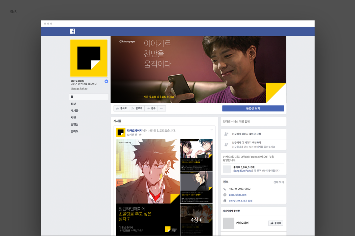Screen dimensions: 355x236
Task: Click the @page.kakao handle
Action: (79, 89)
